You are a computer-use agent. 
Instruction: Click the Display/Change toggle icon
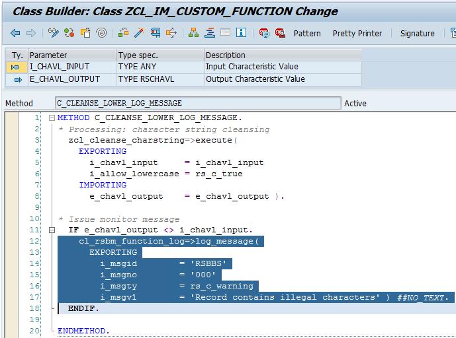click(53, 33)
